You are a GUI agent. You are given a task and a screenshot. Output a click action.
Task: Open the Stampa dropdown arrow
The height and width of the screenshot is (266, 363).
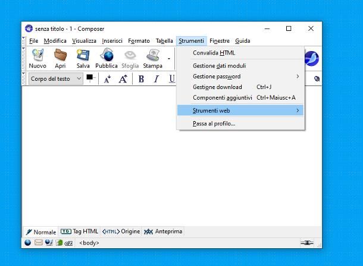(169, 59)
